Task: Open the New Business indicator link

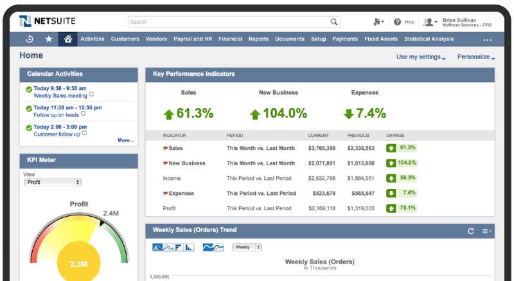Action: click(187, 163)
